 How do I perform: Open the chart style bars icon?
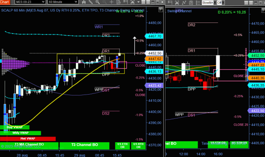(84, 2)
